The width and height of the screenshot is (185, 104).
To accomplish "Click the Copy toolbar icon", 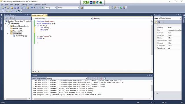I will coord(25,8).
